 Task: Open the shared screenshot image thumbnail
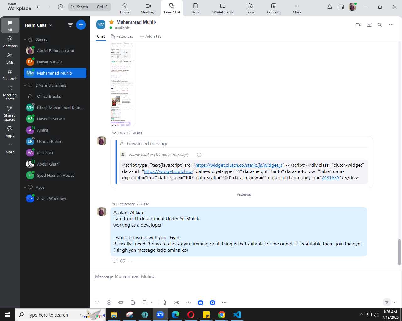tap(122, 84)
